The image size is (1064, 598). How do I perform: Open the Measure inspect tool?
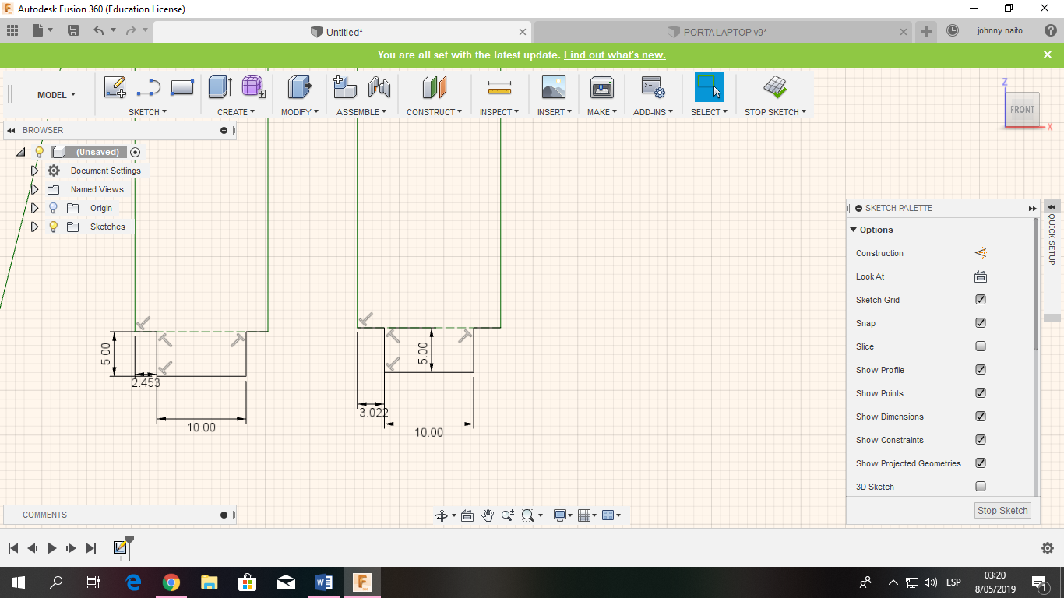tap(499, 87)
